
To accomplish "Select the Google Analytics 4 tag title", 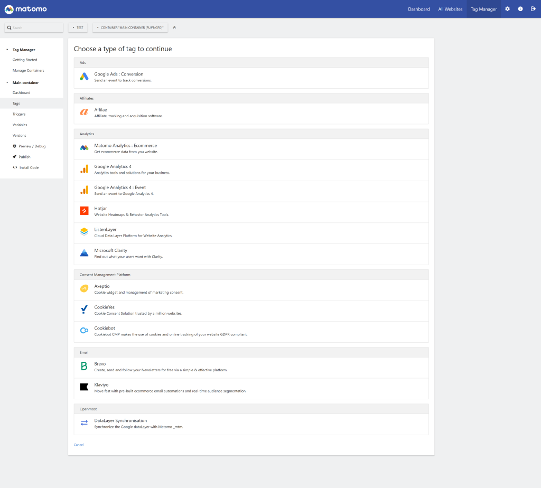I will click(x=113, y=166).
